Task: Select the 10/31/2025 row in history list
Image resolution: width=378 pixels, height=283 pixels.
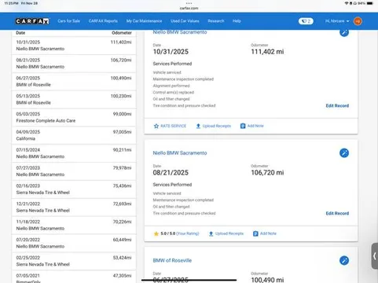Action: tap(74, 46)
